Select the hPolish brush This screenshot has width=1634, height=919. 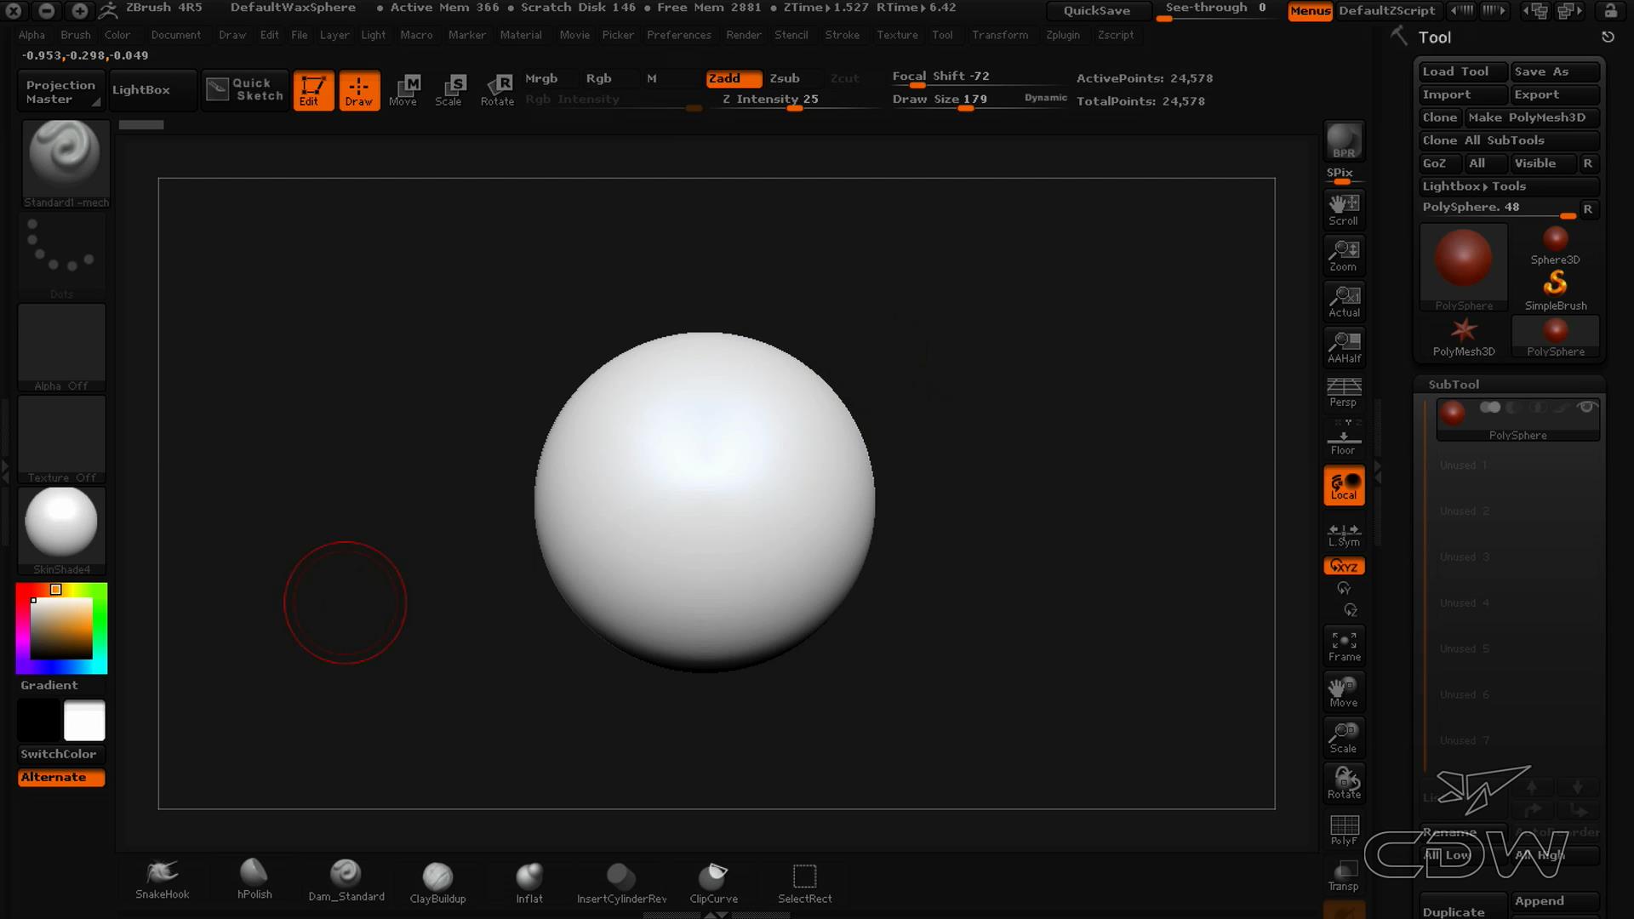pos(254,879)
